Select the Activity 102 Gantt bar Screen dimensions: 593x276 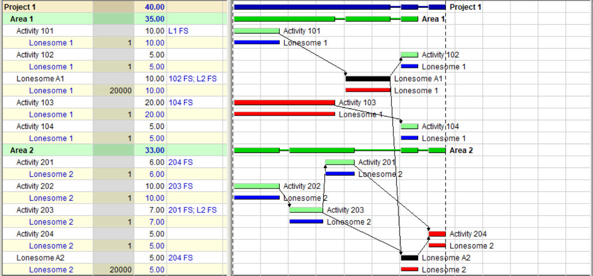coord(410,55)
